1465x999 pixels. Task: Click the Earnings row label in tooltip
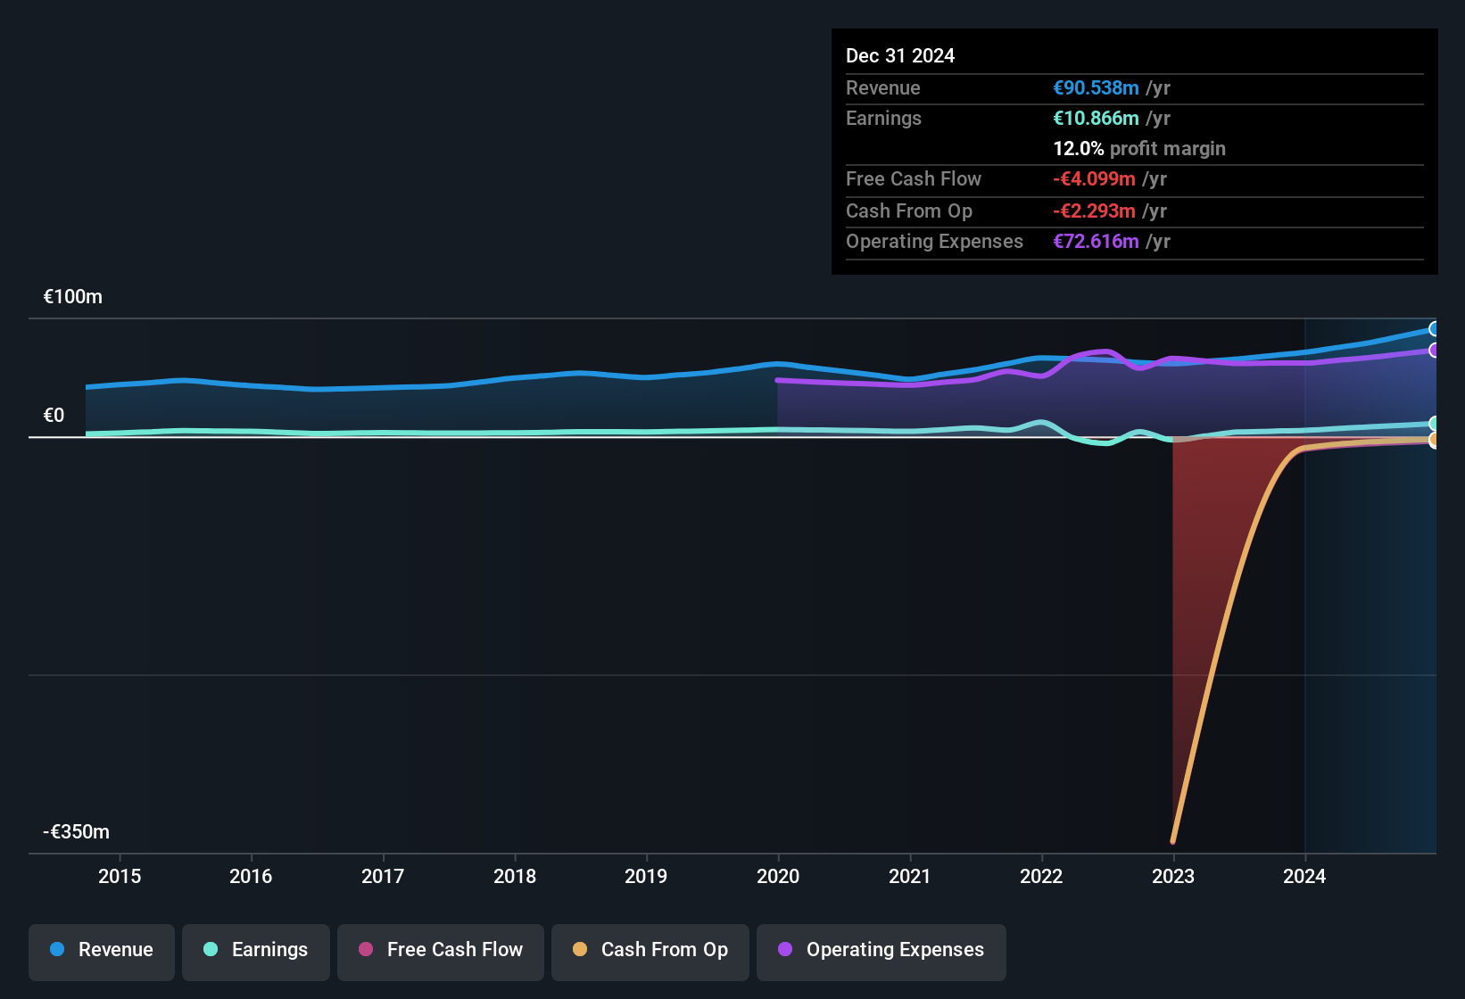883,118
